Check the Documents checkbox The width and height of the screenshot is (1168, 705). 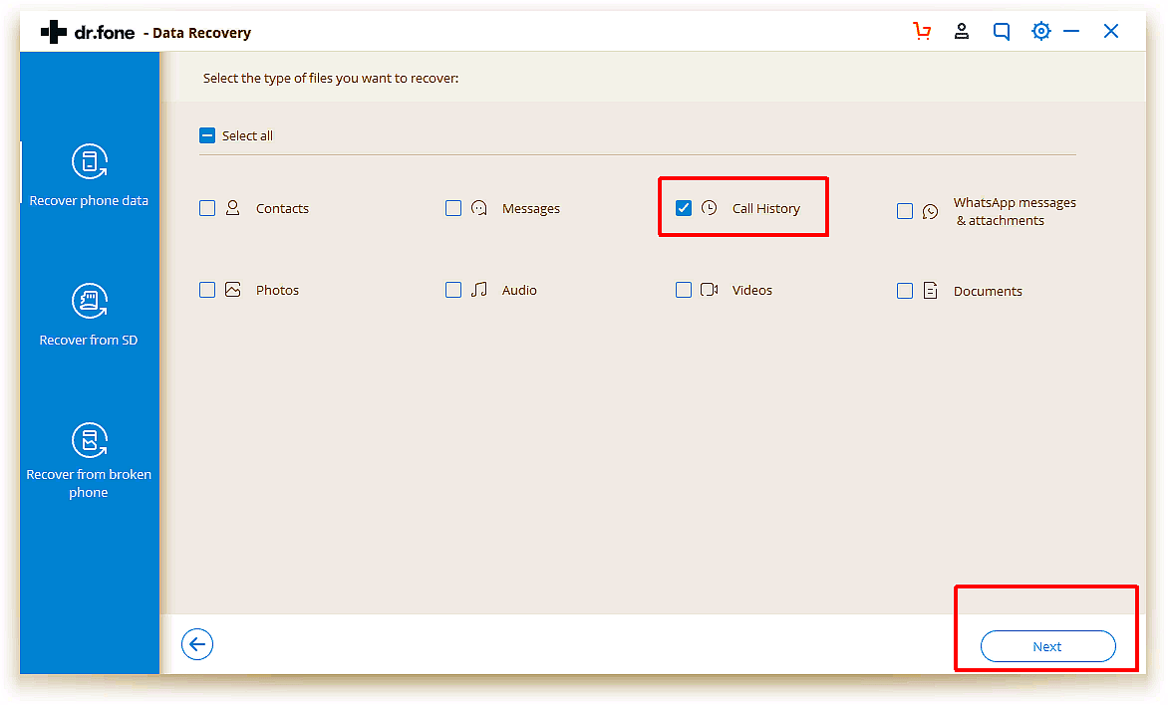(905, 291)
